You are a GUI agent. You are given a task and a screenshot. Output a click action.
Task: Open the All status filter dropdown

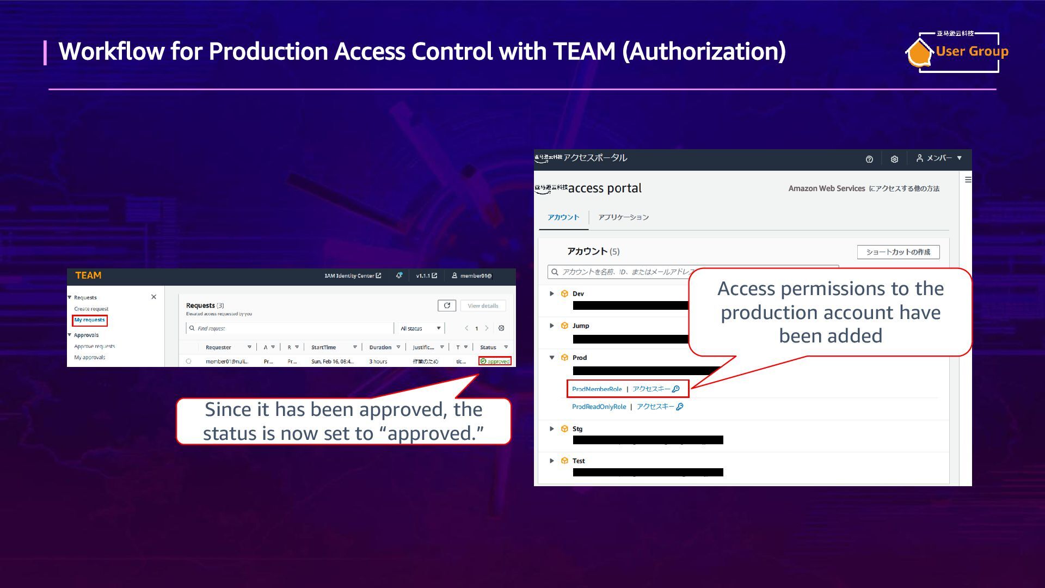pyautogui.click(x=420, y=328)
